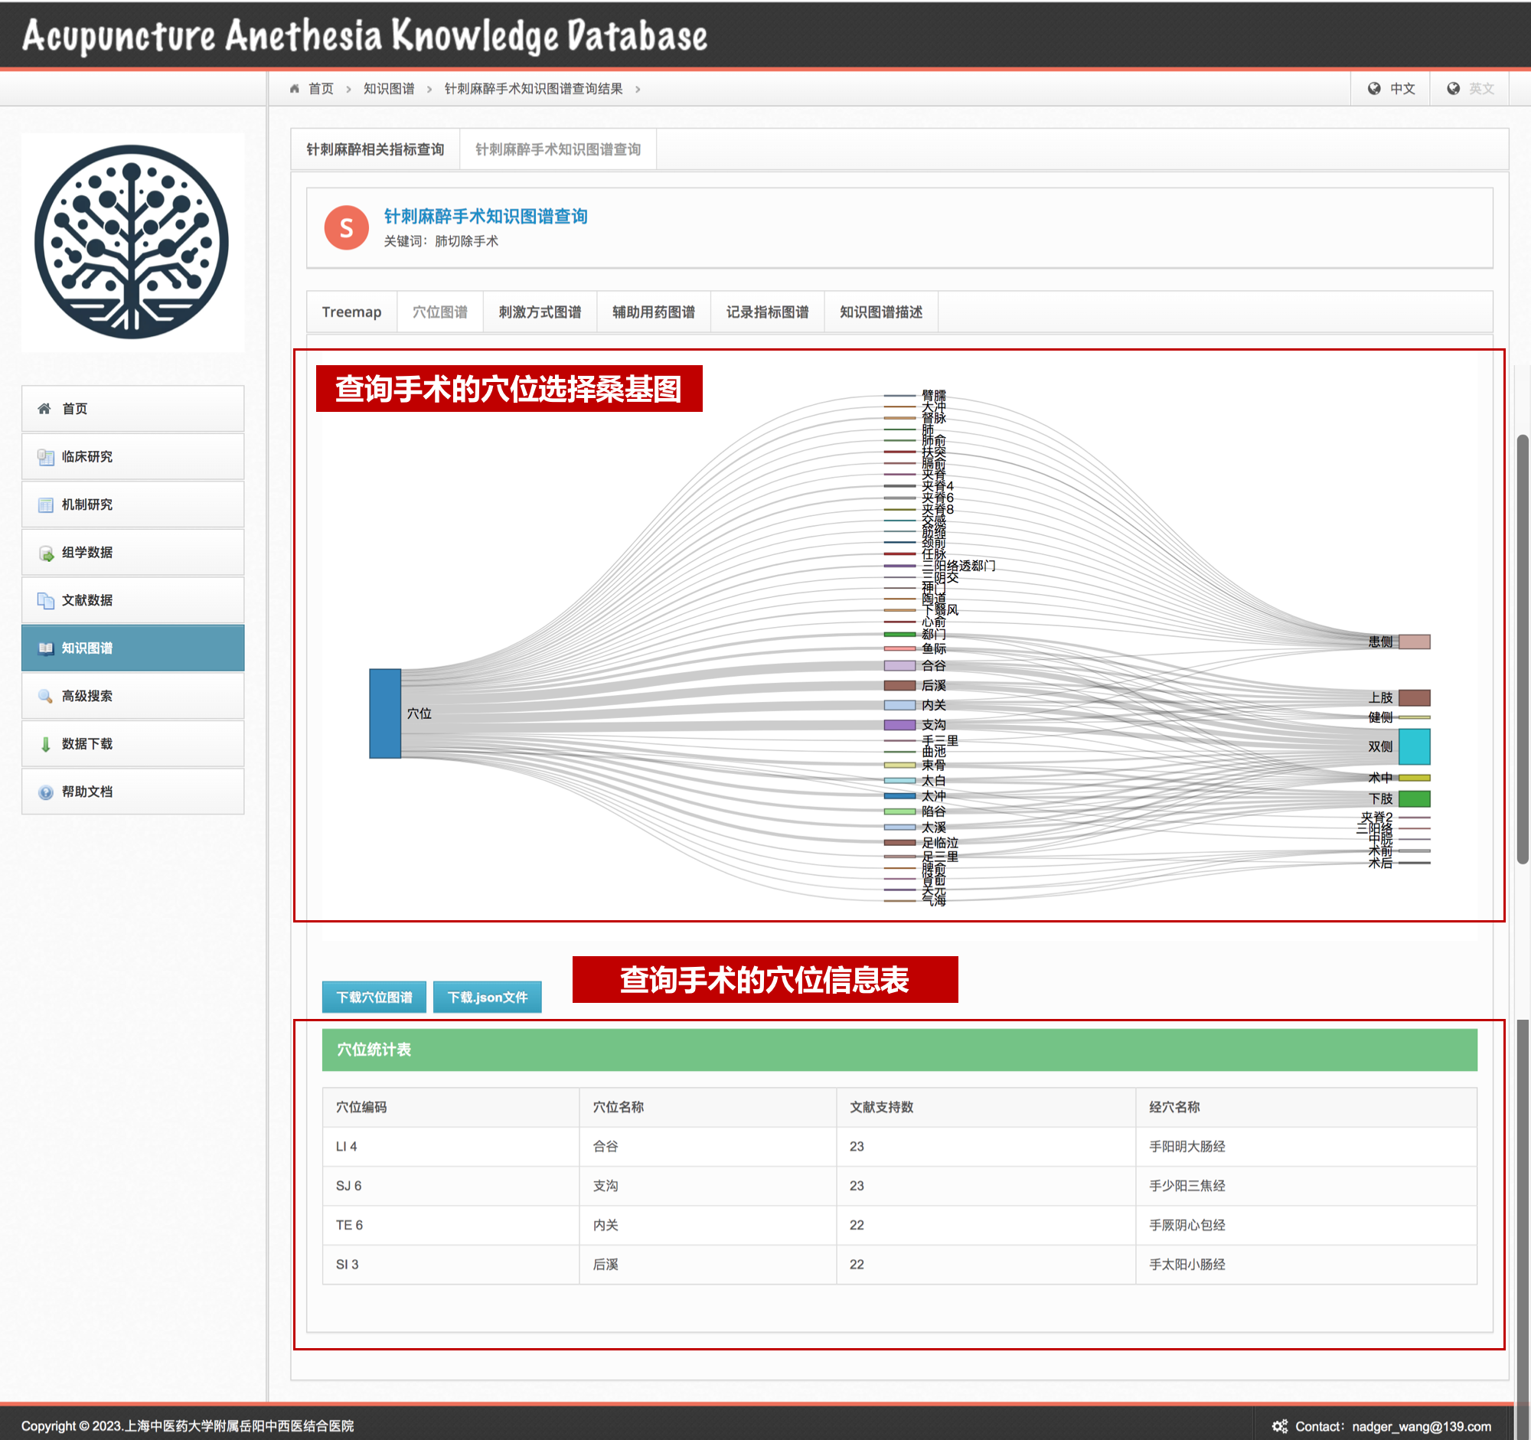Screen dimensions: 1531x1440
Task: Click the document icon for 文献数据
Action: pos(45,601)
